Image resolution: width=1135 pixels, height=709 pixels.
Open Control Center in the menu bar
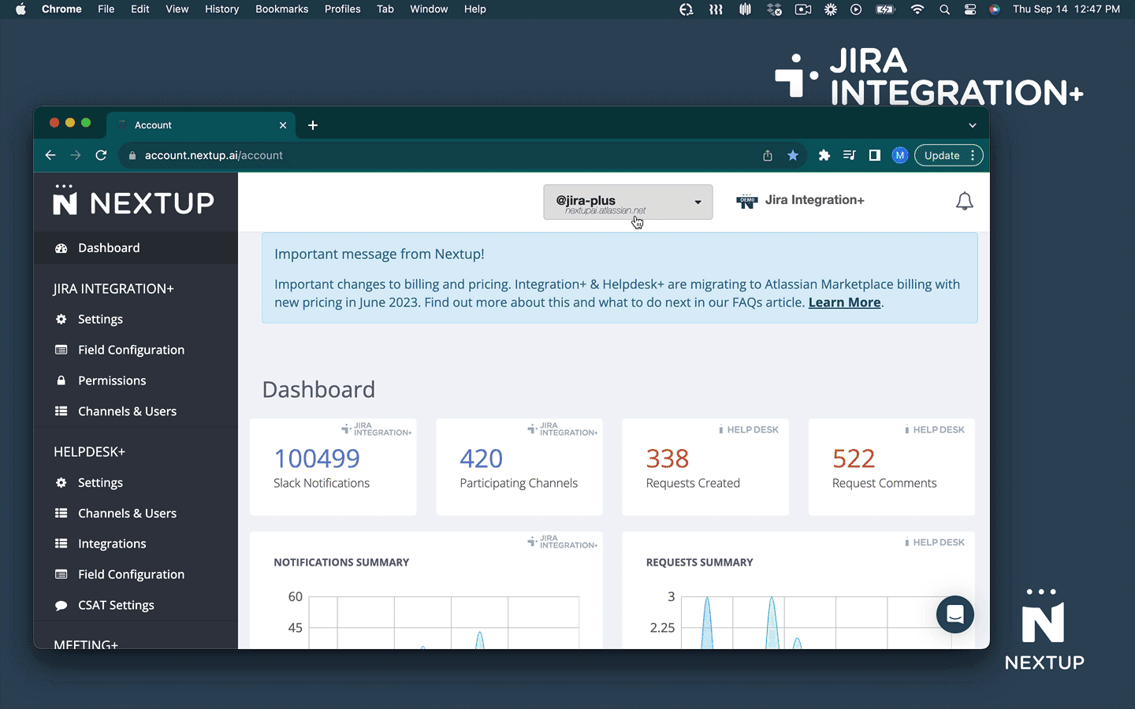pyautogui.click(x=970, y=9)
